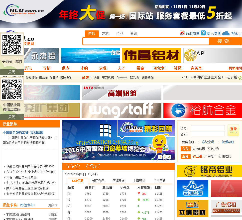Open the 忘记密码 link
Screen dimensions: 242x220
click(208, 142)
